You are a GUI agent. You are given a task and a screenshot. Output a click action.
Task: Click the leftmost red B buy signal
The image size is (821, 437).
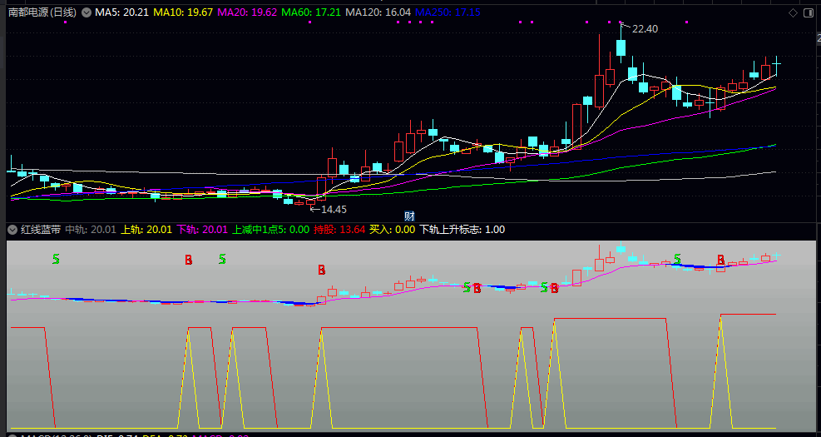tap(189, 260)
